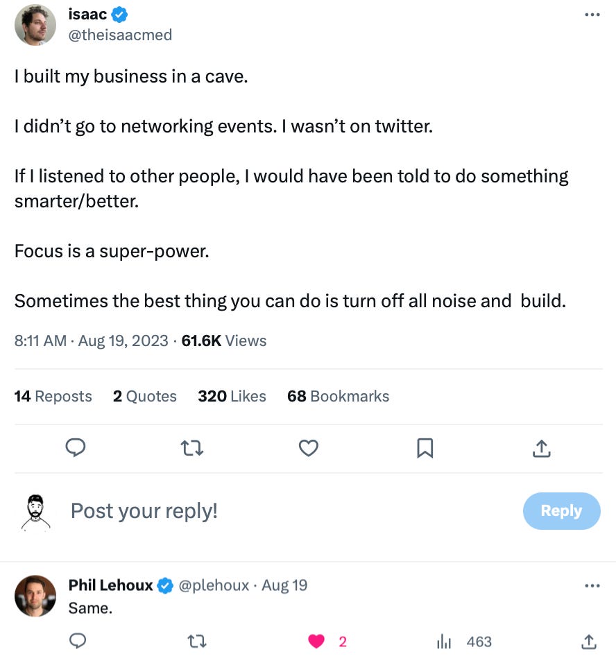View the 2 Quotes list
This screenshot has width=616, height=663.
click(144, 396)
